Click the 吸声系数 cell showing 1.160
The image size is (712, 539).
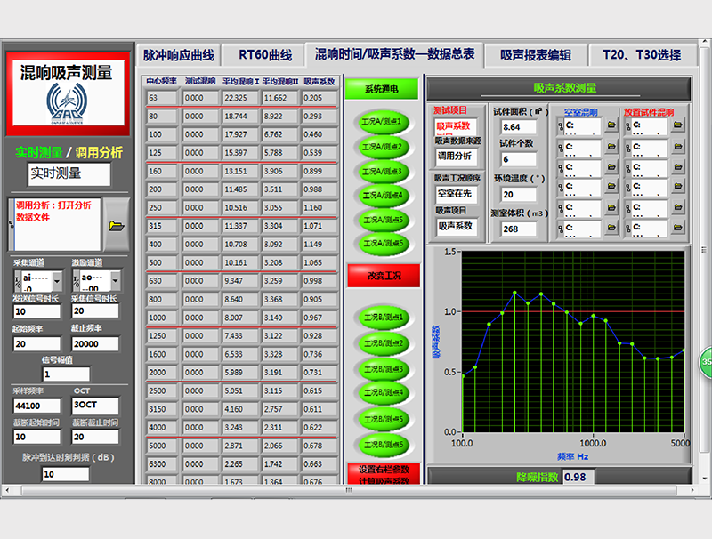[320, 208]
